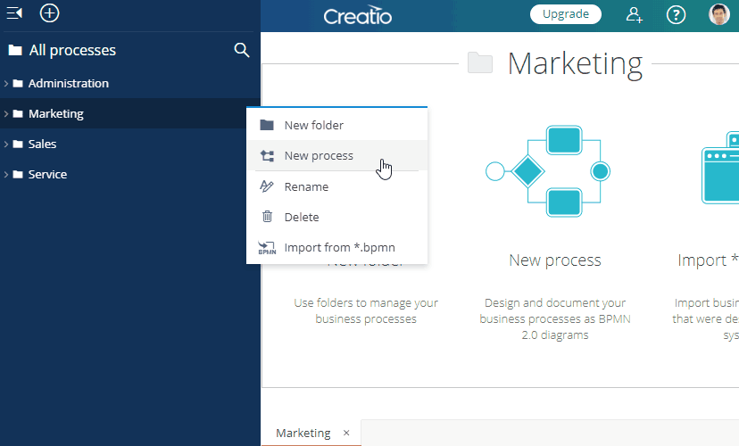Click the BPMN import icon

267,247
